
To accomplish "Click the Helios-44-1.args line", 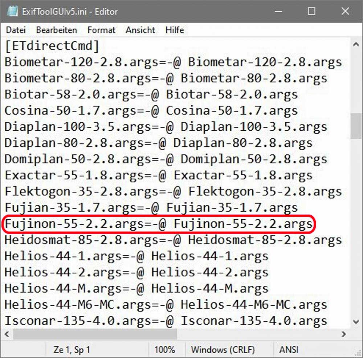I will coord(136,256).
